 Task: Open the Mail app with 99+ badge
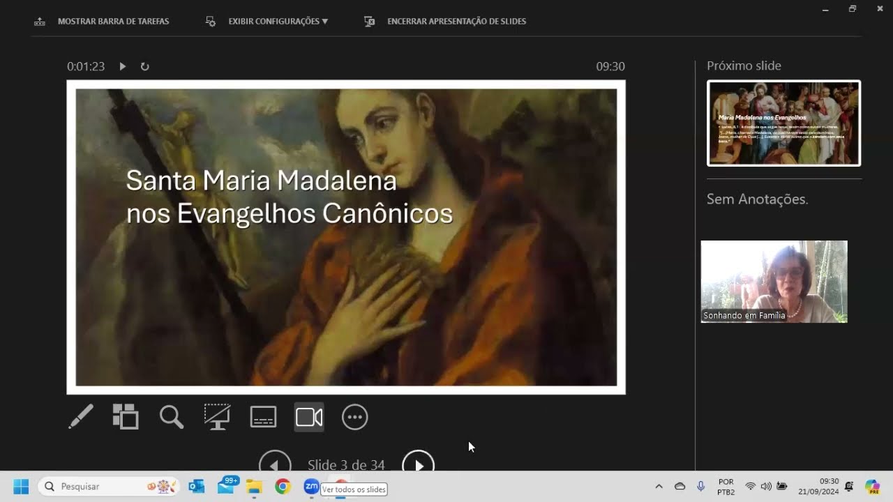tap(227, 485)
